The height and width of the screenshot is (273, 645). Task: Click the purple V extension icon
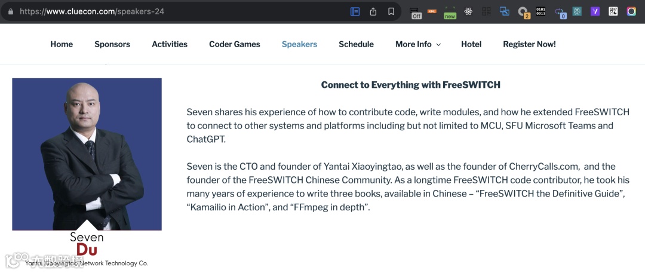pyautogui.click(x=595, y=11)
